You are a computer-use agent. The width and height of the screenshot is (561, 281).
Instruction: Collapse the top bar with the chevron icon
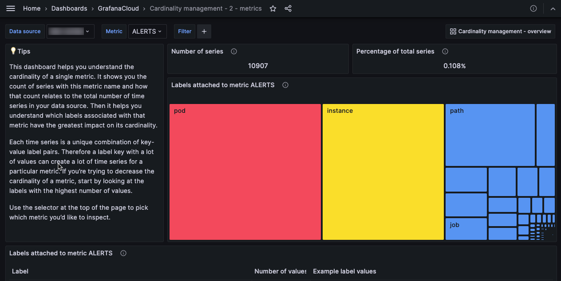click(553, 8)
